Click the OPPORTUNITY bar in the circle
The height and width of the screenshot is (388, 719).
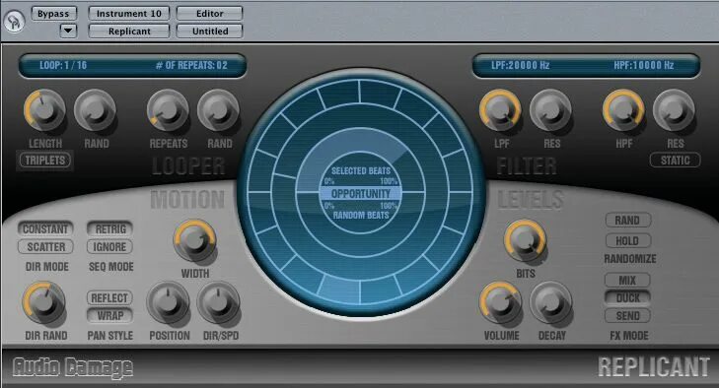361,193
